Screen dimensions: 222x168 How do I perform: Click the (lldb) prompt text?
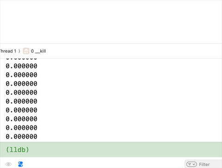click(x=18, y=150)
